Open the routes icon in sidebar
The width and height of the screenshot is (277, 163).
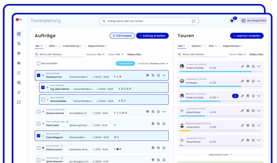19,44
